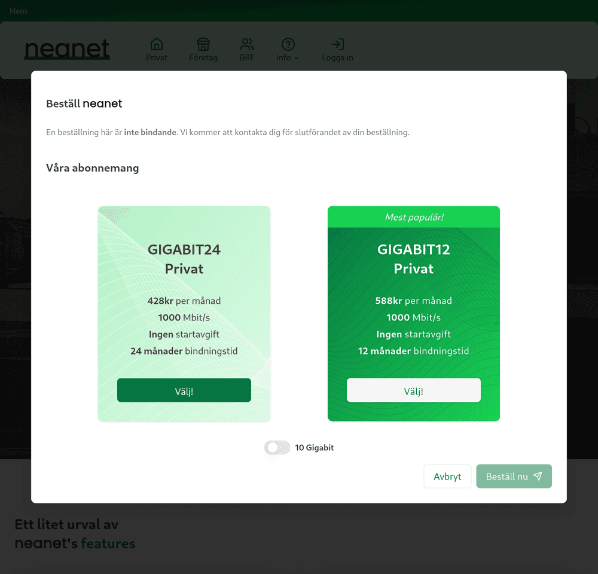Viewport: 598px width, 574px height.
Task: Enable the 10 Gigabit toggle switch
Action: click(x=277, y=447)
